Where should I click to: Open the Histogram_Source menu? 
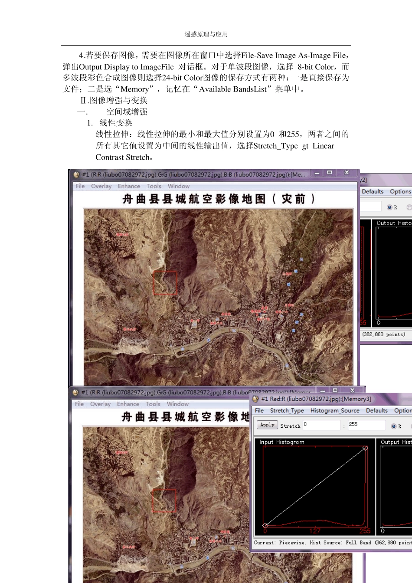click(x=334, y=410)
